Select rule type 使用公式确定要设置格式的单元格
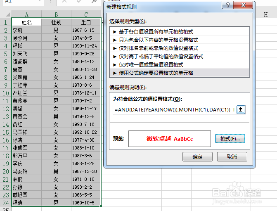277x211 pixels. click(180, 73)
